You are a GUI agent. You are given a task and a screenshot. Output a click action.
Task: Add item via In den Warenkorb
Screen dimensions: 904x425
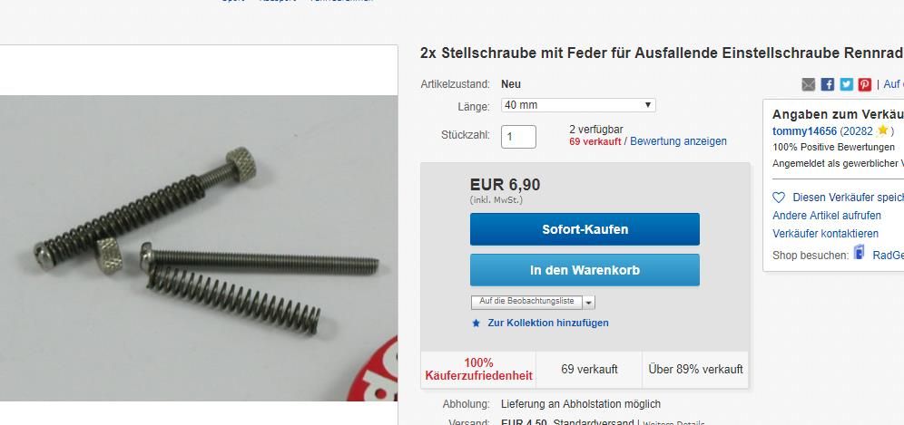(585, 270)
